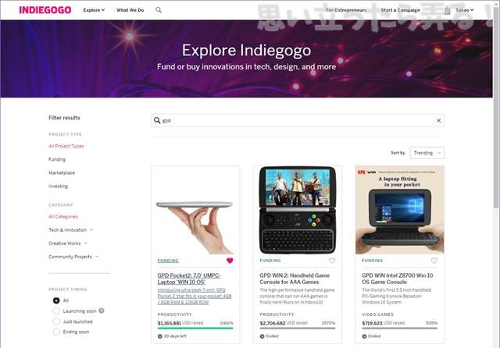Go to For Entrepreneurs
500x348 pixels.
click(346, 10)
